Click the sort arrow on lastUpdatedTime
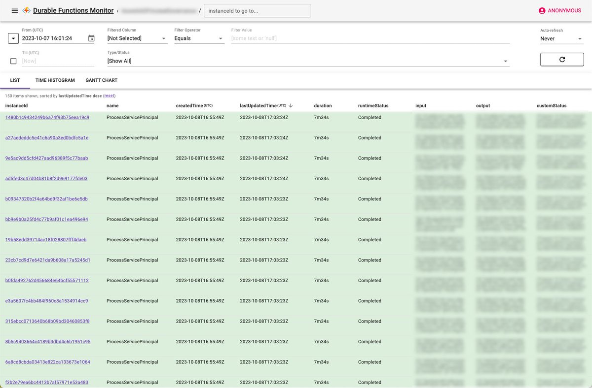The width and height of the screenshot is (592, 388). (x=291, y=105)
